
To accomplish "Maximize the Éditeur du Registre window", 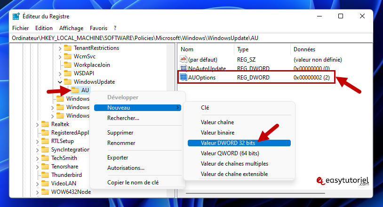I will click(x=341, y=16).
